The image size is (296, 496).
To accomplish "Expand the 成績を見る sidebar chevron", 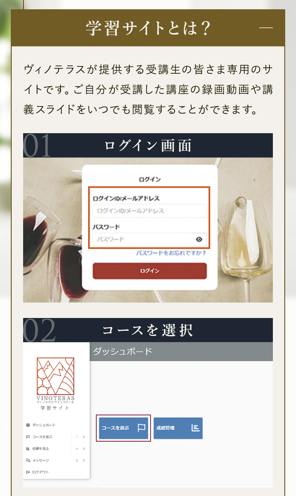I will click(84, 448).
